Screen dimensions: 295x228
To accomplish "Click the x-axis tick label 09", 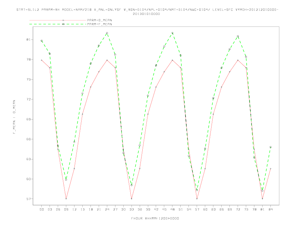I will coord(66,209).
